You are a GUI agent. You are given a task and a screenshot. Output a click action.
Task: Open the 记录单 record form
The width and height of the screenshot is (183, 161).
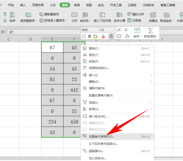pyautogui.click(x=134, y=20)
